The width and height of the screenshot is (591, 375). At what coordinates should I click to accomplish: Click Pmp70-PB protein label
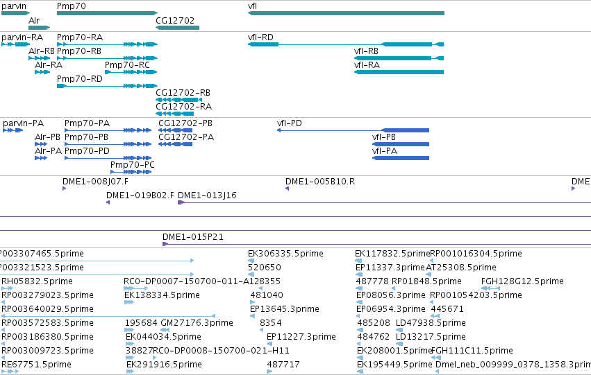click(x=86, y=137)
